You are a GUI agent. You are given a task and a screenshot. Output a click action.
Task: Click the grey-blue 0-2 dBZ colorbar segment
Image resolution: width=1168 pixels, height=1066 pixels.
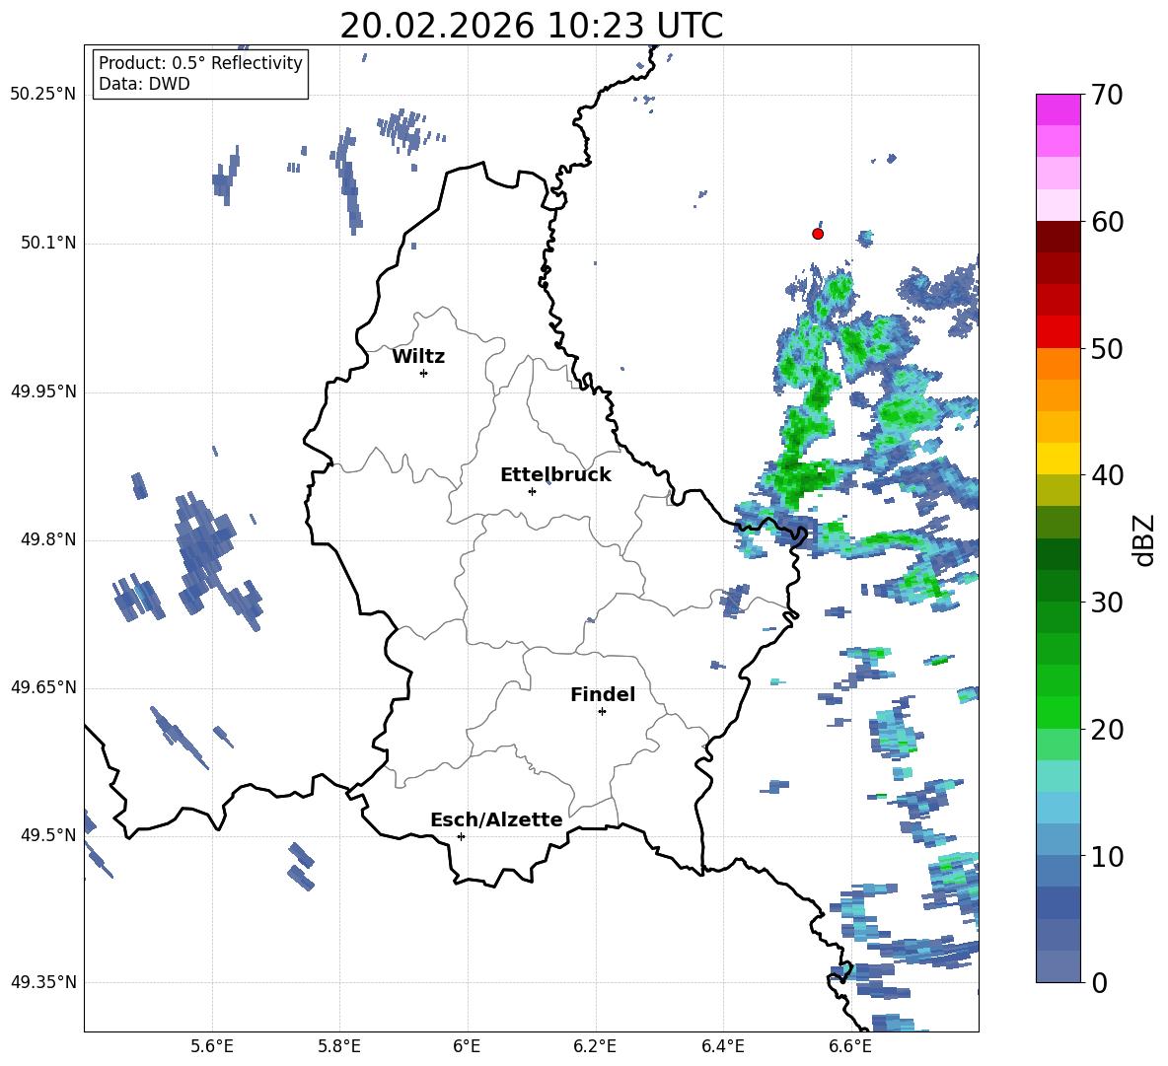tap(1058, 966)
